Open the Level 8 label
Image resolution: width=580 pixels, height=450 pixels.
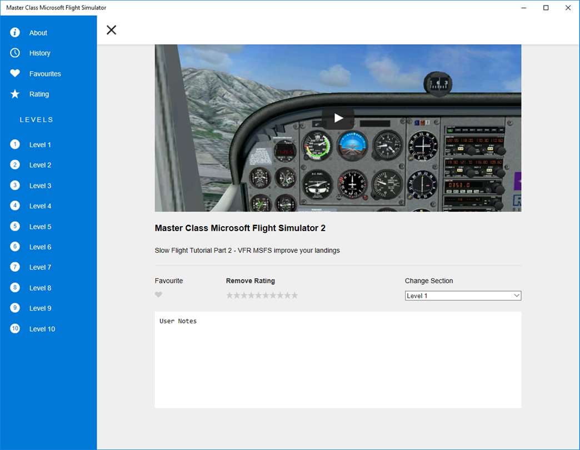(40, 288)
